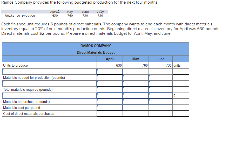Open blank label dropdown under Materials needed for production
This screenshot has width=229, height=148.
click(49, 83)
